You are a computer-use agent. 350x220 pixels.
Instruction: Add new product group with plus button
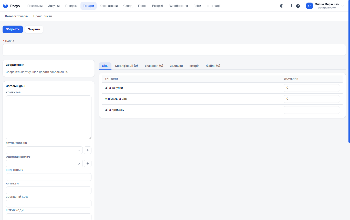click(88, 150)
